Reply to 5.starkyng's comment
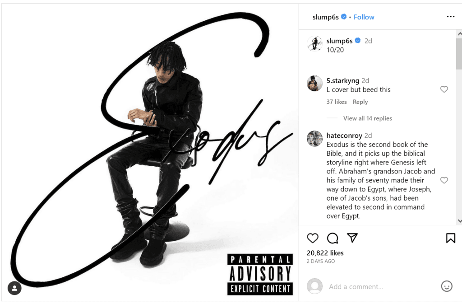The width and height of the screenshot is (462, 304). [360, 102]
